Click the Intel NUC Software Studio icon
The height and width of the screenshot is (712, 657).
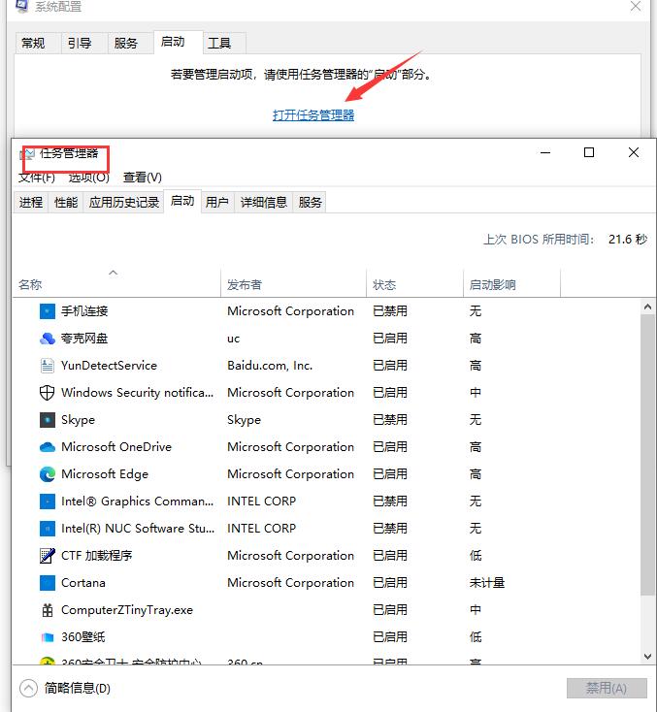pyautogui.click(x=48, y=529)
